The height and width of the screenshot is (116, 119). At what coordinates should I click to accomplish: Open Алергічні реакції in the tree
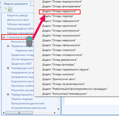click(x=17, y=15)
